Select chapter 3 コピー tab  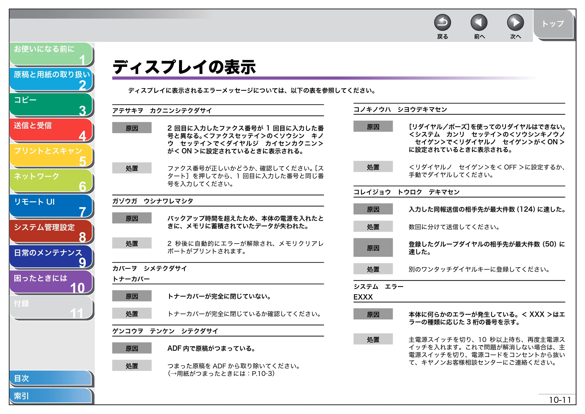pos(51,105)
